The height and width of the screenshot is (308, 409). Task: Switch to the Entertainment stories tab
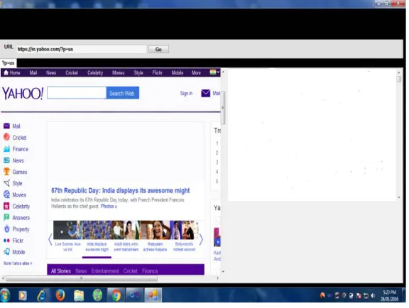[x=105, y=271]
